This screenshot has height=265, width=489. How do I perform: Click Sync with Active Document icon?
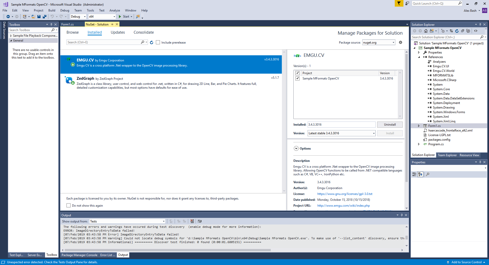click(451, 31)
